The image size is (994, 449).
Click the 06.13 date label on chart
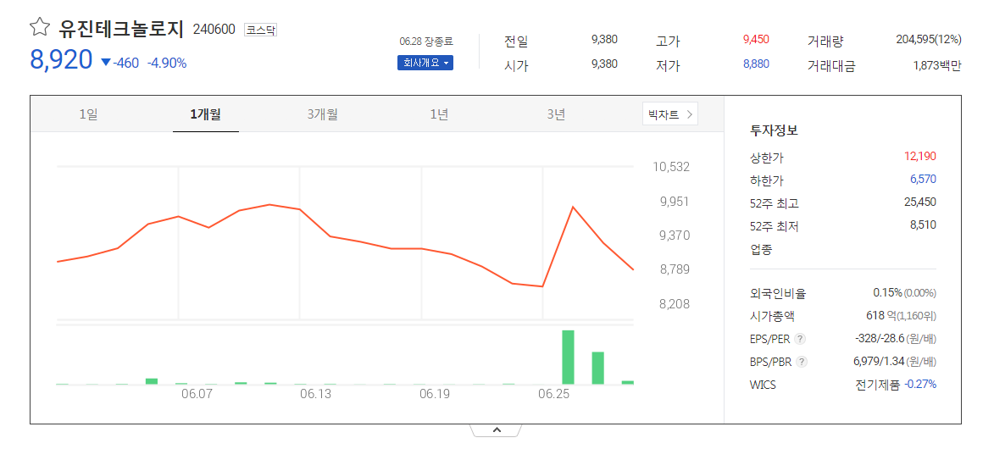316,394
